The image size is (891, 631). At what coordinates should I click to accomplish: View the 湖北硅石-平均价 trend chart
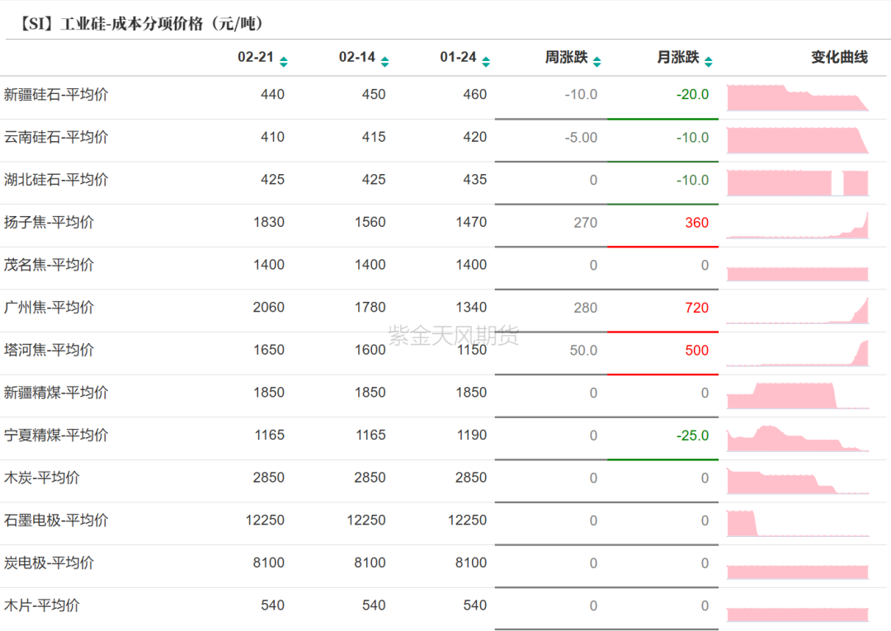pos(797,182)
